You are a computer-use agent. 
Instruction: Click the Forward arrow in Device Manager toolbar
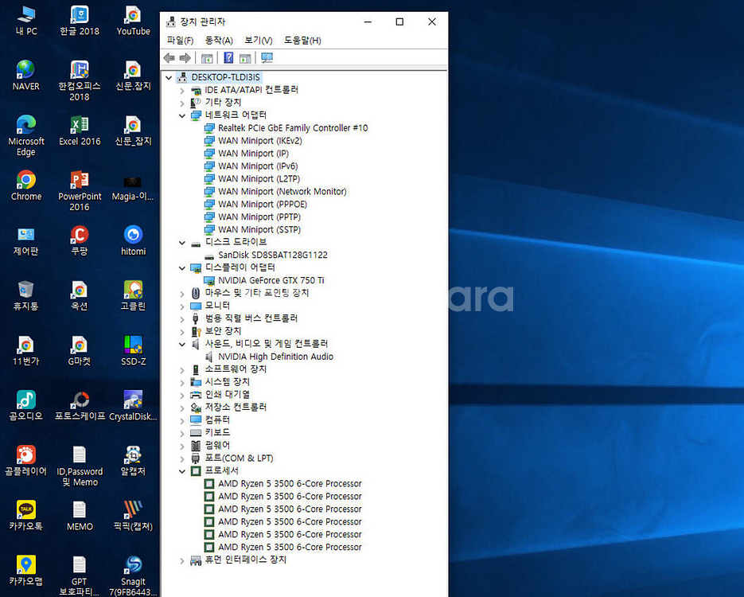click(x=185, y=58)
